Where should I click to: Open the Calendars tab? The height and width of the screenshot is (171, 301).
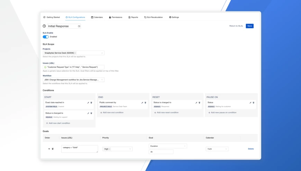pos(97,17)
